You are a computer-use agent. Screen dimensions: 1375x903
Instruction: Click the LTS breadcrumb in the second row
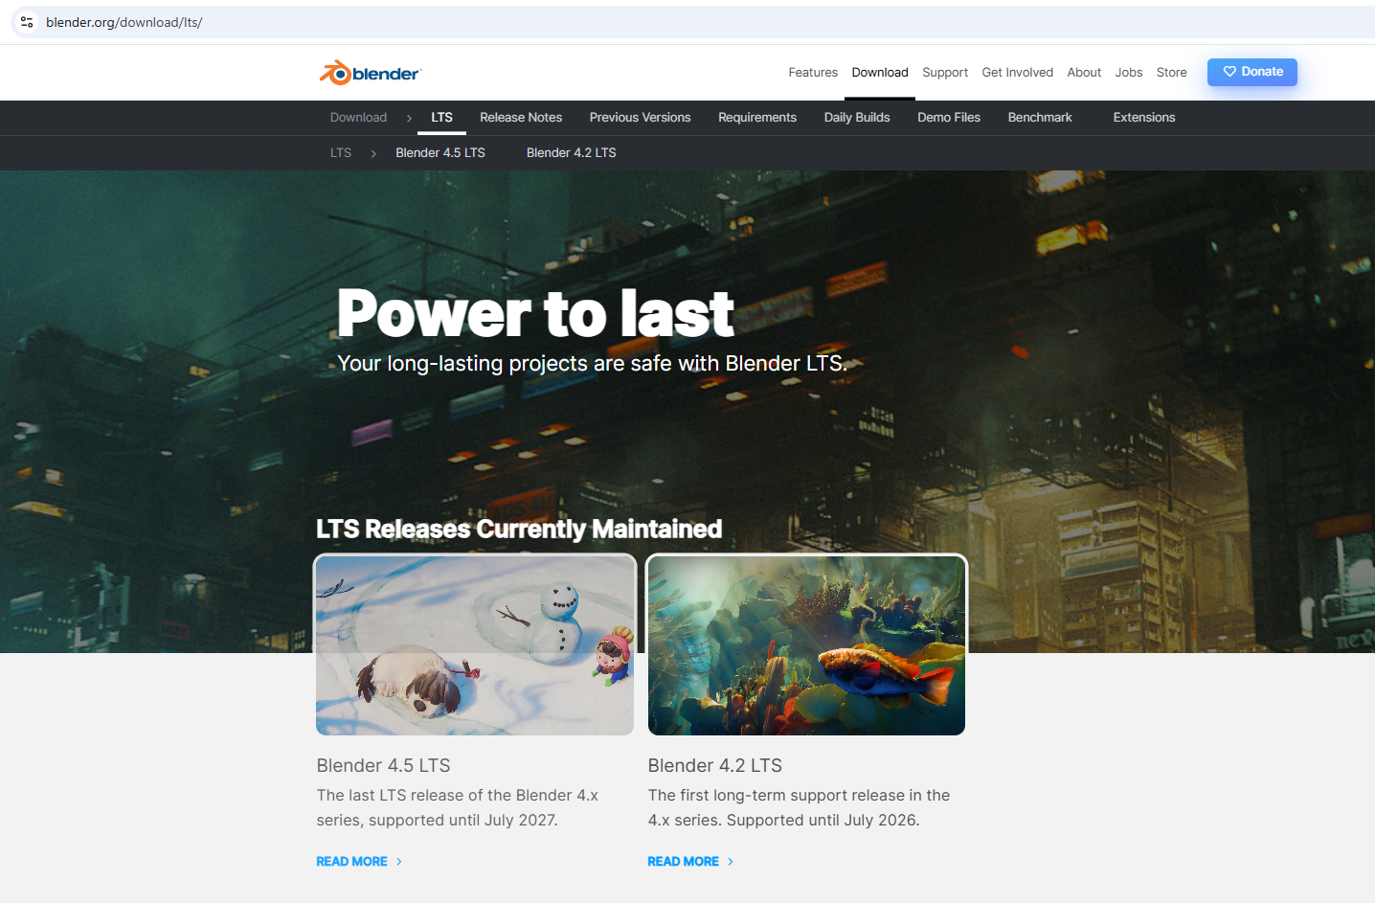pyautogui.click(x=341, y=153)
